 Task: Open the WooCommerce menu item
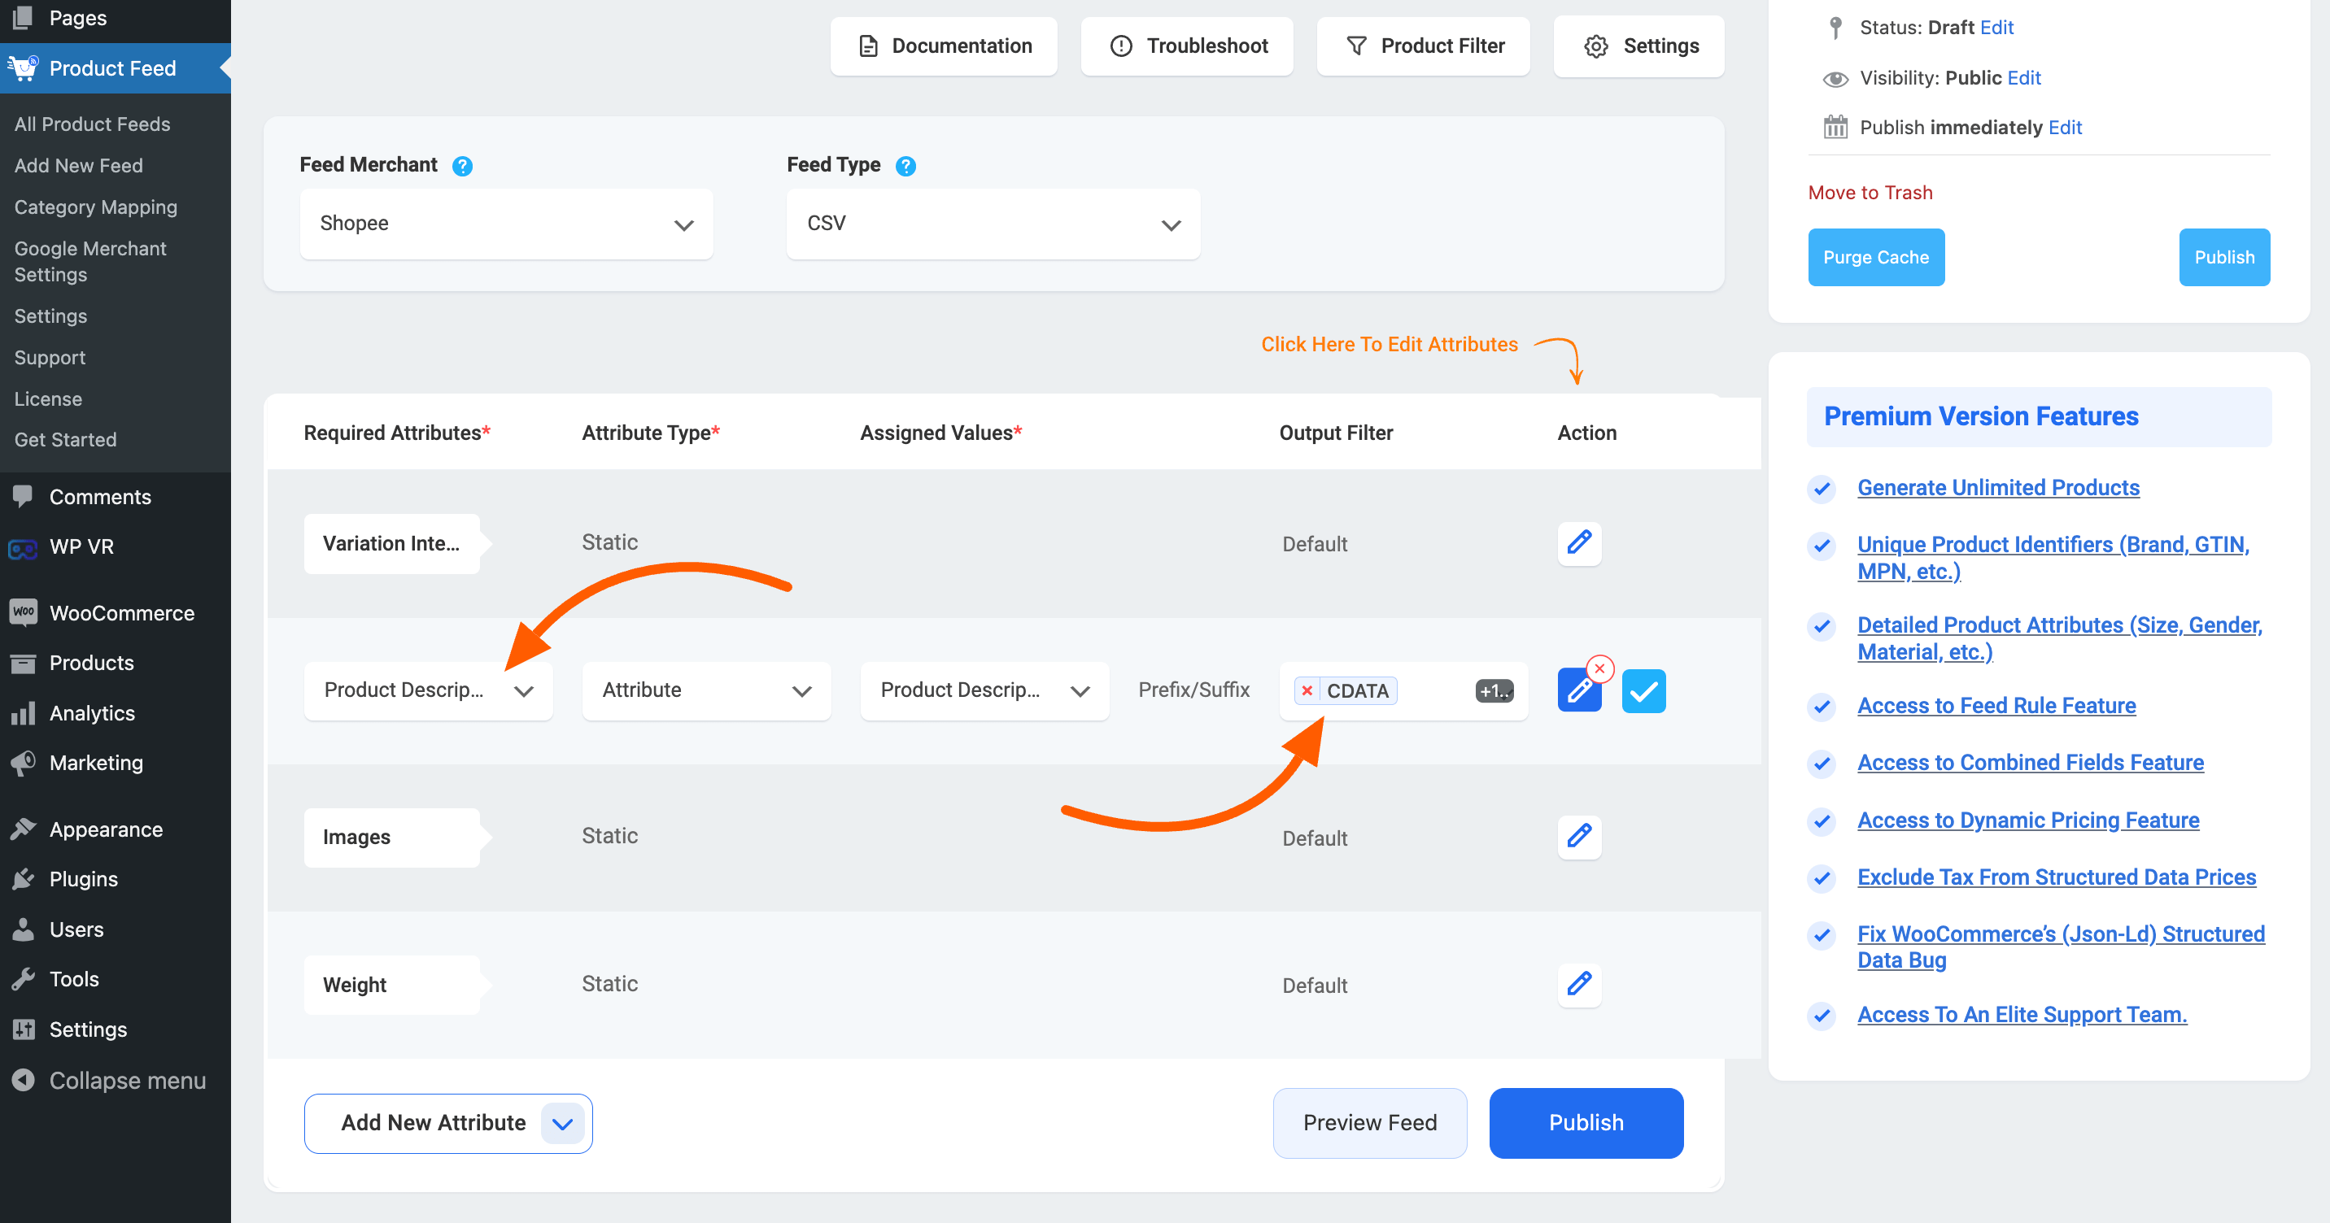(121, 613)
